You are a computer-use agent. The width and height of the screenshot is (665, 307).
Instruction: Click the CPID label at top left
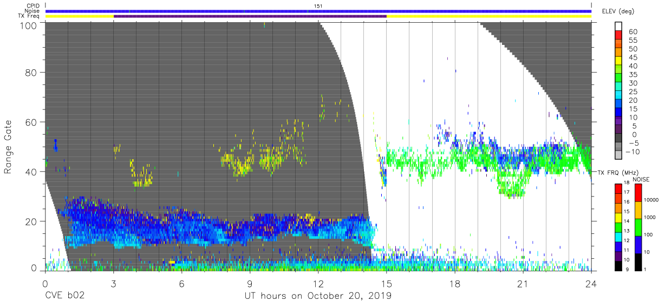[33, 6]
